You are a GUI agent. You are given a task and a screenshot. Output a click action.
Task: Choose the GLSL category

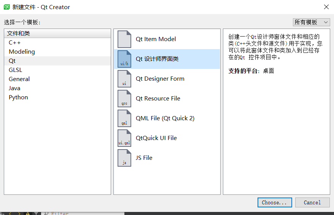click(x=57, y=70)
